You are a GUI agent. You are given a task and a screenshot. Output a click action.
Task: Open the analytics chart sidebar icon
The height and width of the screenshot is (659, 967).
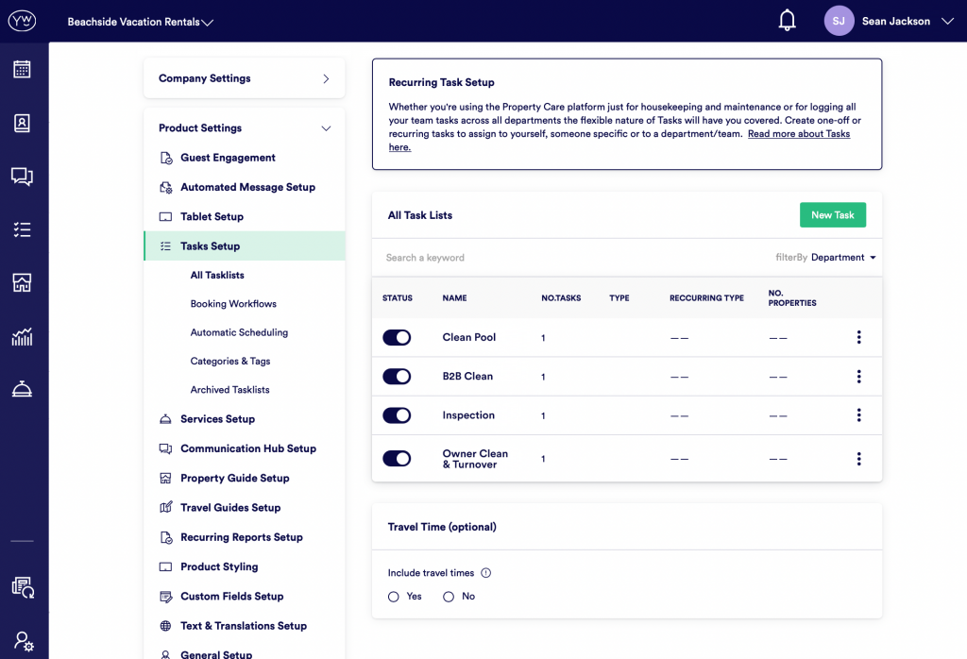[22, 336]
